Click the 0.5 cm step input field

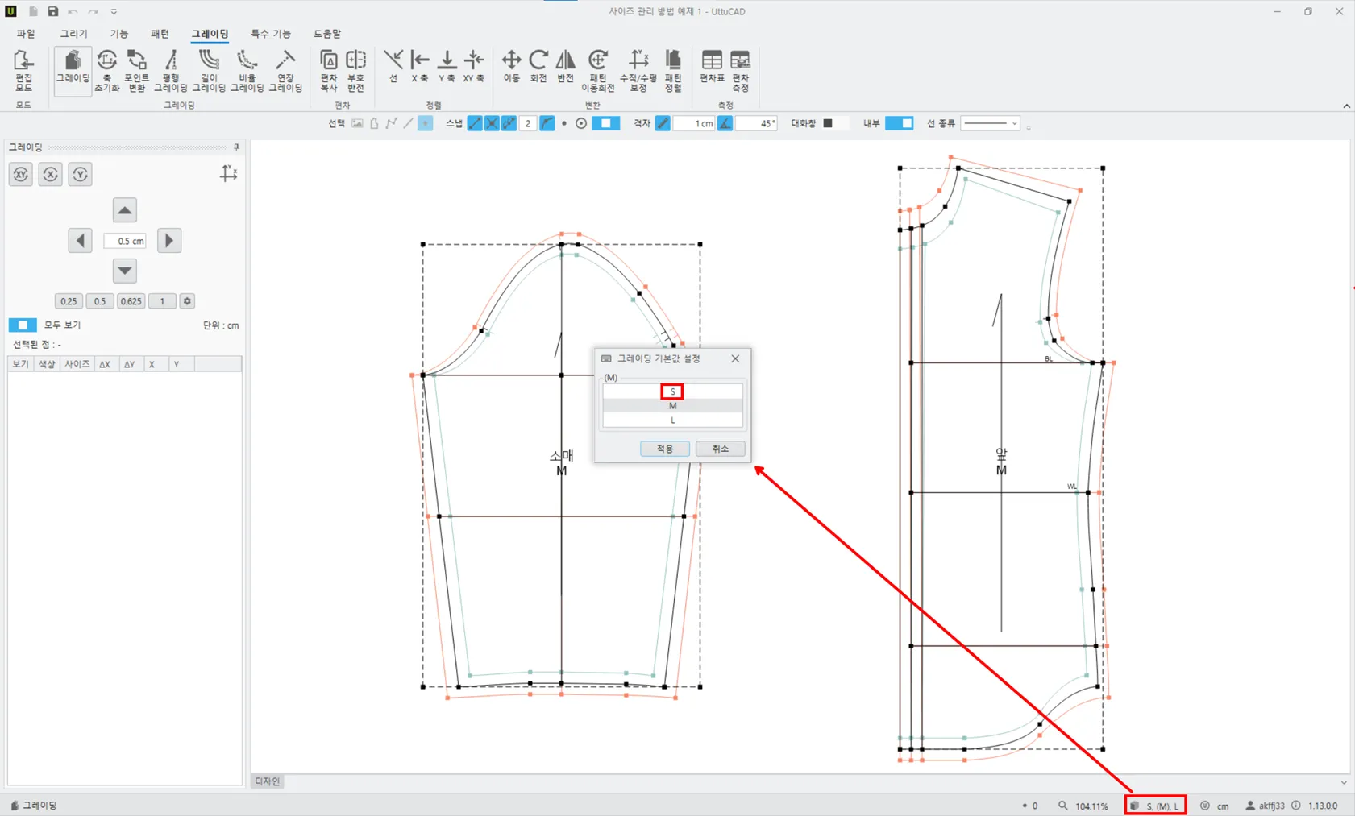point(125,241)
